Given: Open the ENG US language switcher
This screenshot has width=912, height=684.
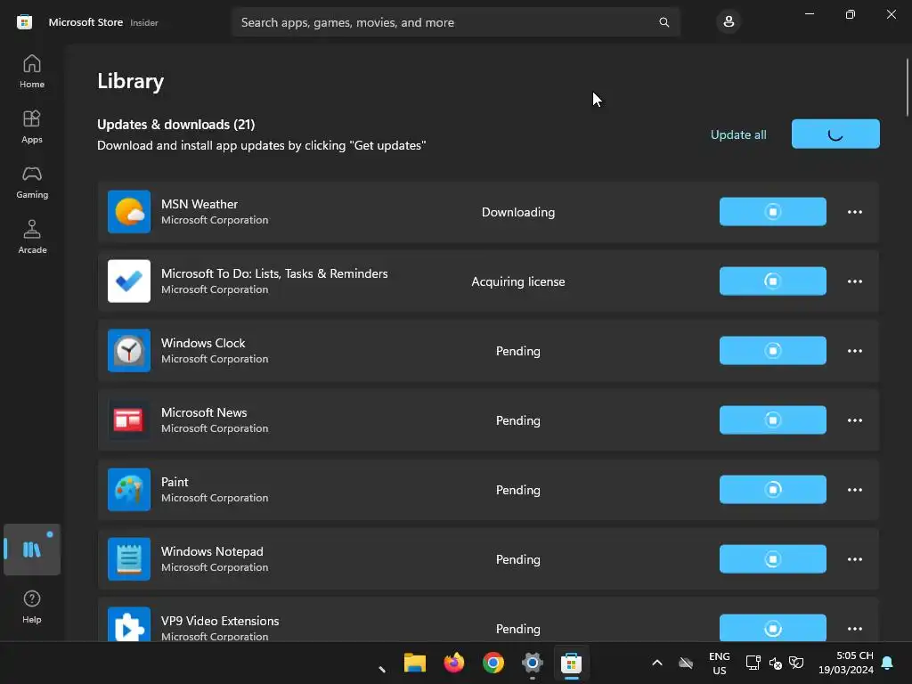Looking at the screenshot, I should (x=719, y=663).
